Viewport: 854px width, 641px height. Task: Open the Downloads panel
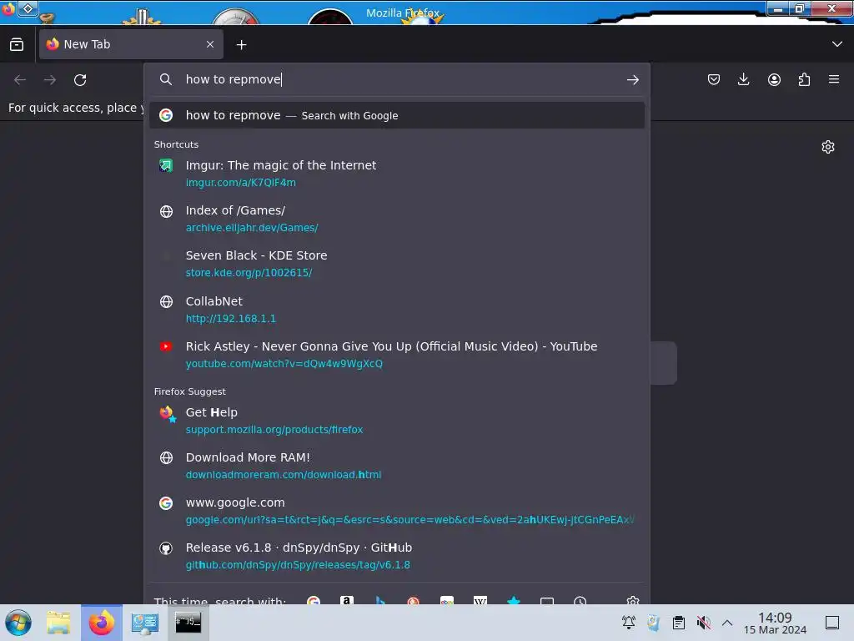click(x=743, y=79)
